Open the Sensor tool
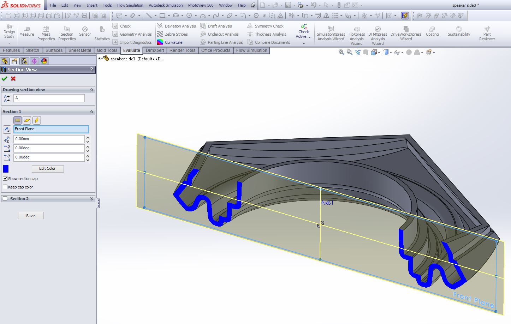 (85, 31)
